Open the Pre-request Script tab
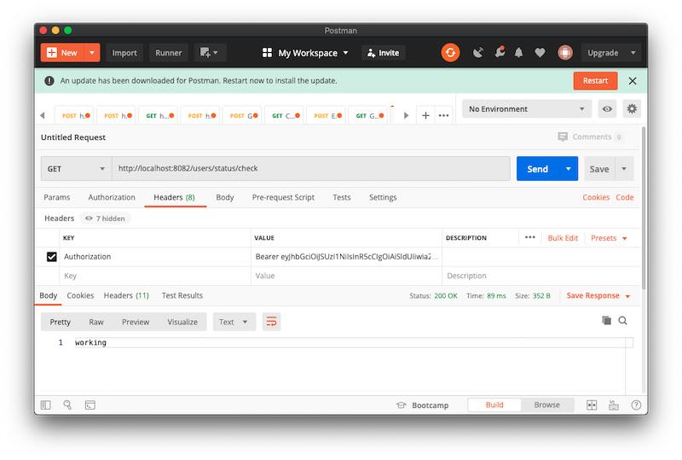 (x=283, y=197)
